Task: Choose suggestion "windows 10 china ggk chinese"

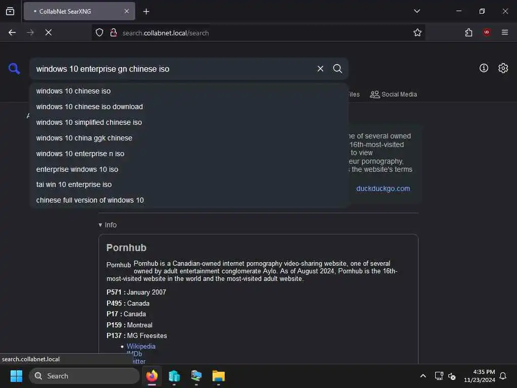Action: click(189, 138)
